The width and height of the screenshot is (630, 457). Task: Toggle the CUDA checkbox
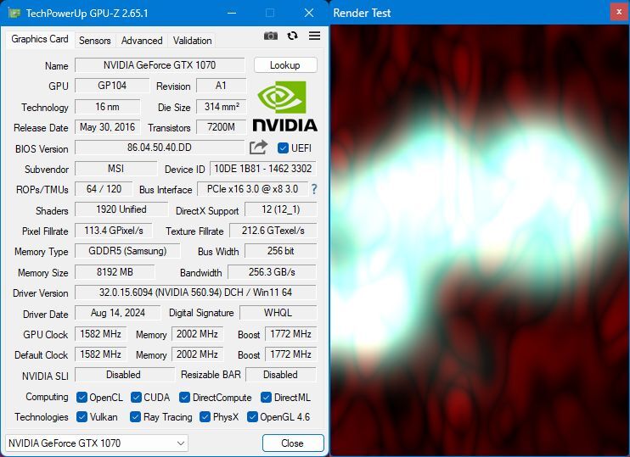(x=136, y=397)
